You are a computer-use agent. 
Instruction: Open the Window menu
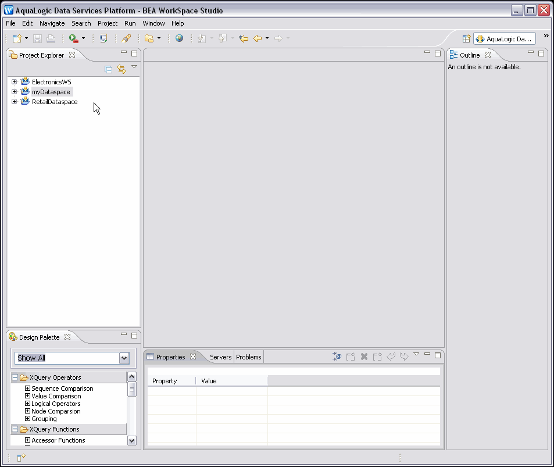pyautogui.click(x=153, y=23)
